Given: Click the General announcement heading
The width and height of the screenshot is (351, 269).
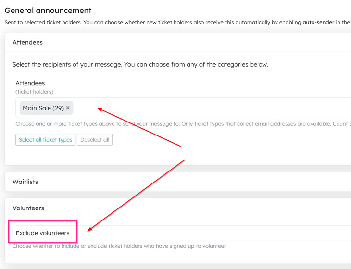Looking at the screenshot, I should point(48,10).
